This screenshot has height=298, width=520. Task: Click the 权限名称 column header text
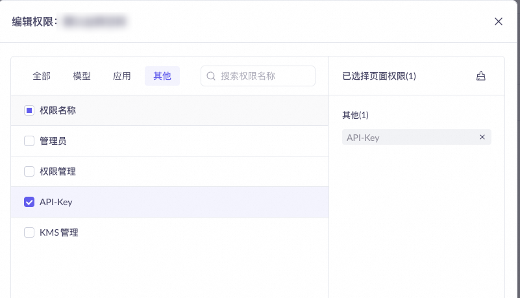click(58, 110)
